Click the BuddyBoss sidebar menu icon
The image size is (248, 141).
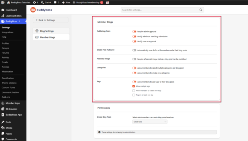click(x=3, y=21)
